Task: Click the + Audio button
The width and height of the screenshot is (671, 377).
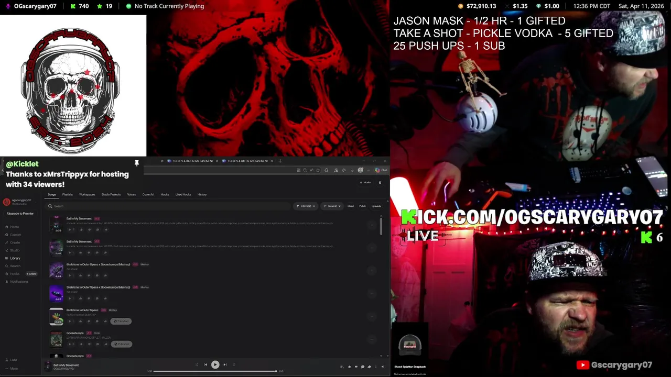Action: [365, 182]
